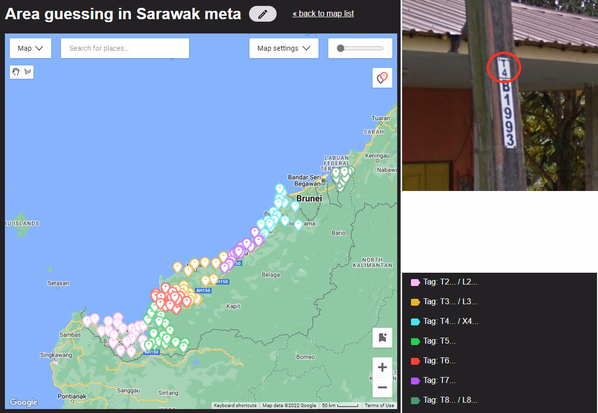Click the 50 km map scale control
The image size is (598, 413).
(x=340, y=406)
